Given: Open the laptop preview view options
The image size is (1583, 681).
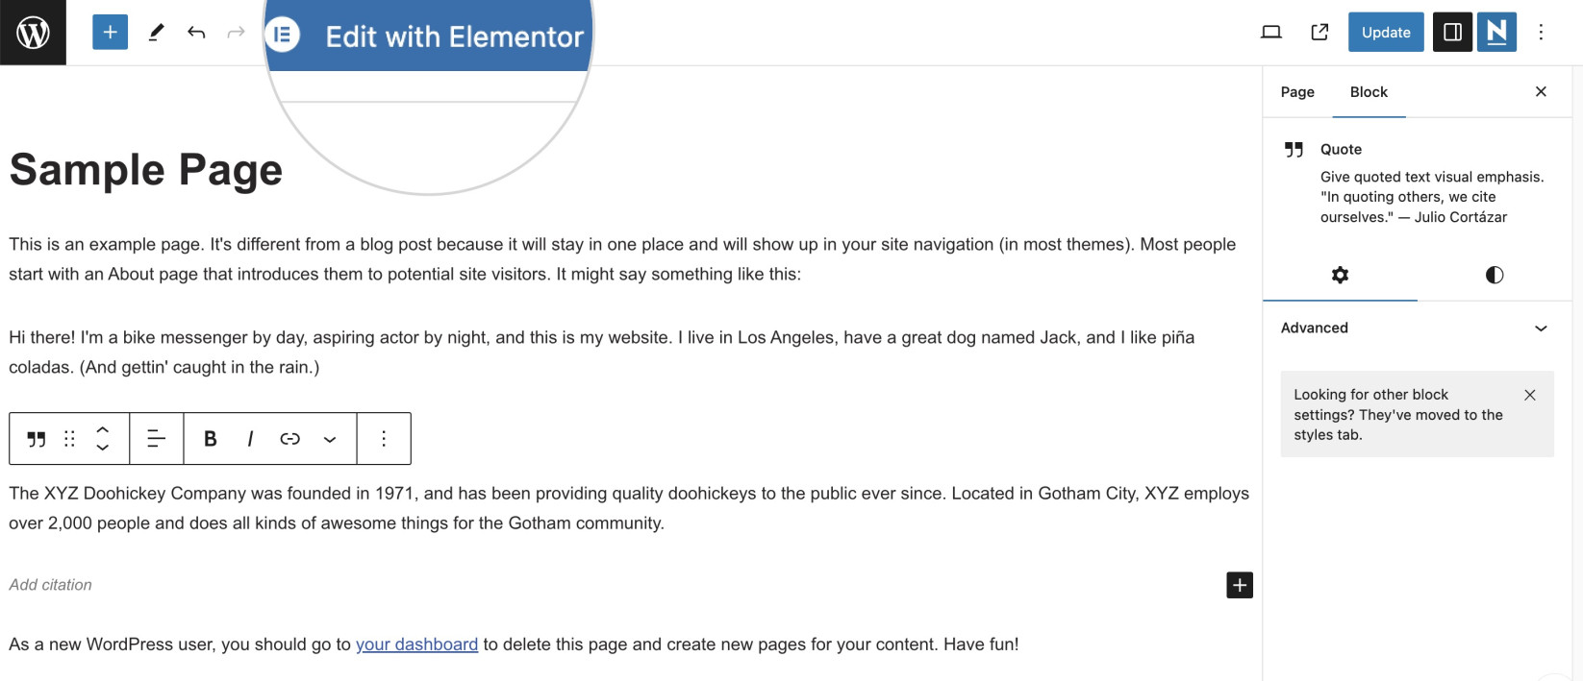Looking at the screenshot, I should (x=1271, y=33).
